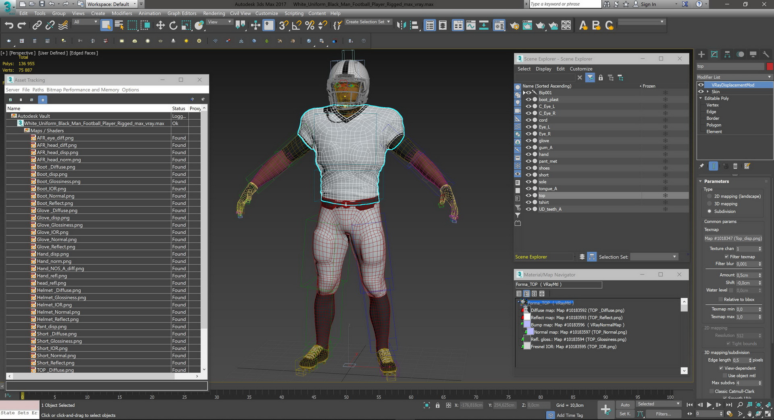Click Play Animation button
The image size is (774, 420).
coord(709,405)
